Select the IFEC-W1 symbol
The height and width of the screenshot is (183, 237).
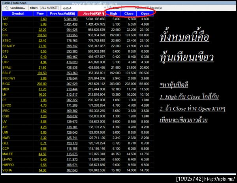click(x=9, y=79)
